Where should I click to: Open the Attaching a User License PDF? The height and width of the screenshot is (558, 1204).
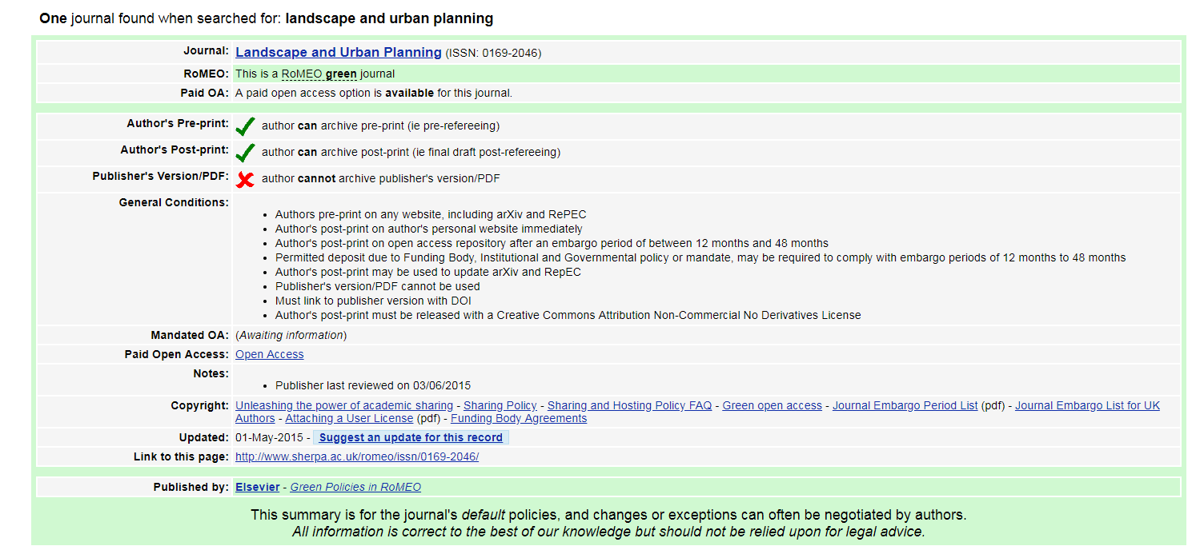349,419
